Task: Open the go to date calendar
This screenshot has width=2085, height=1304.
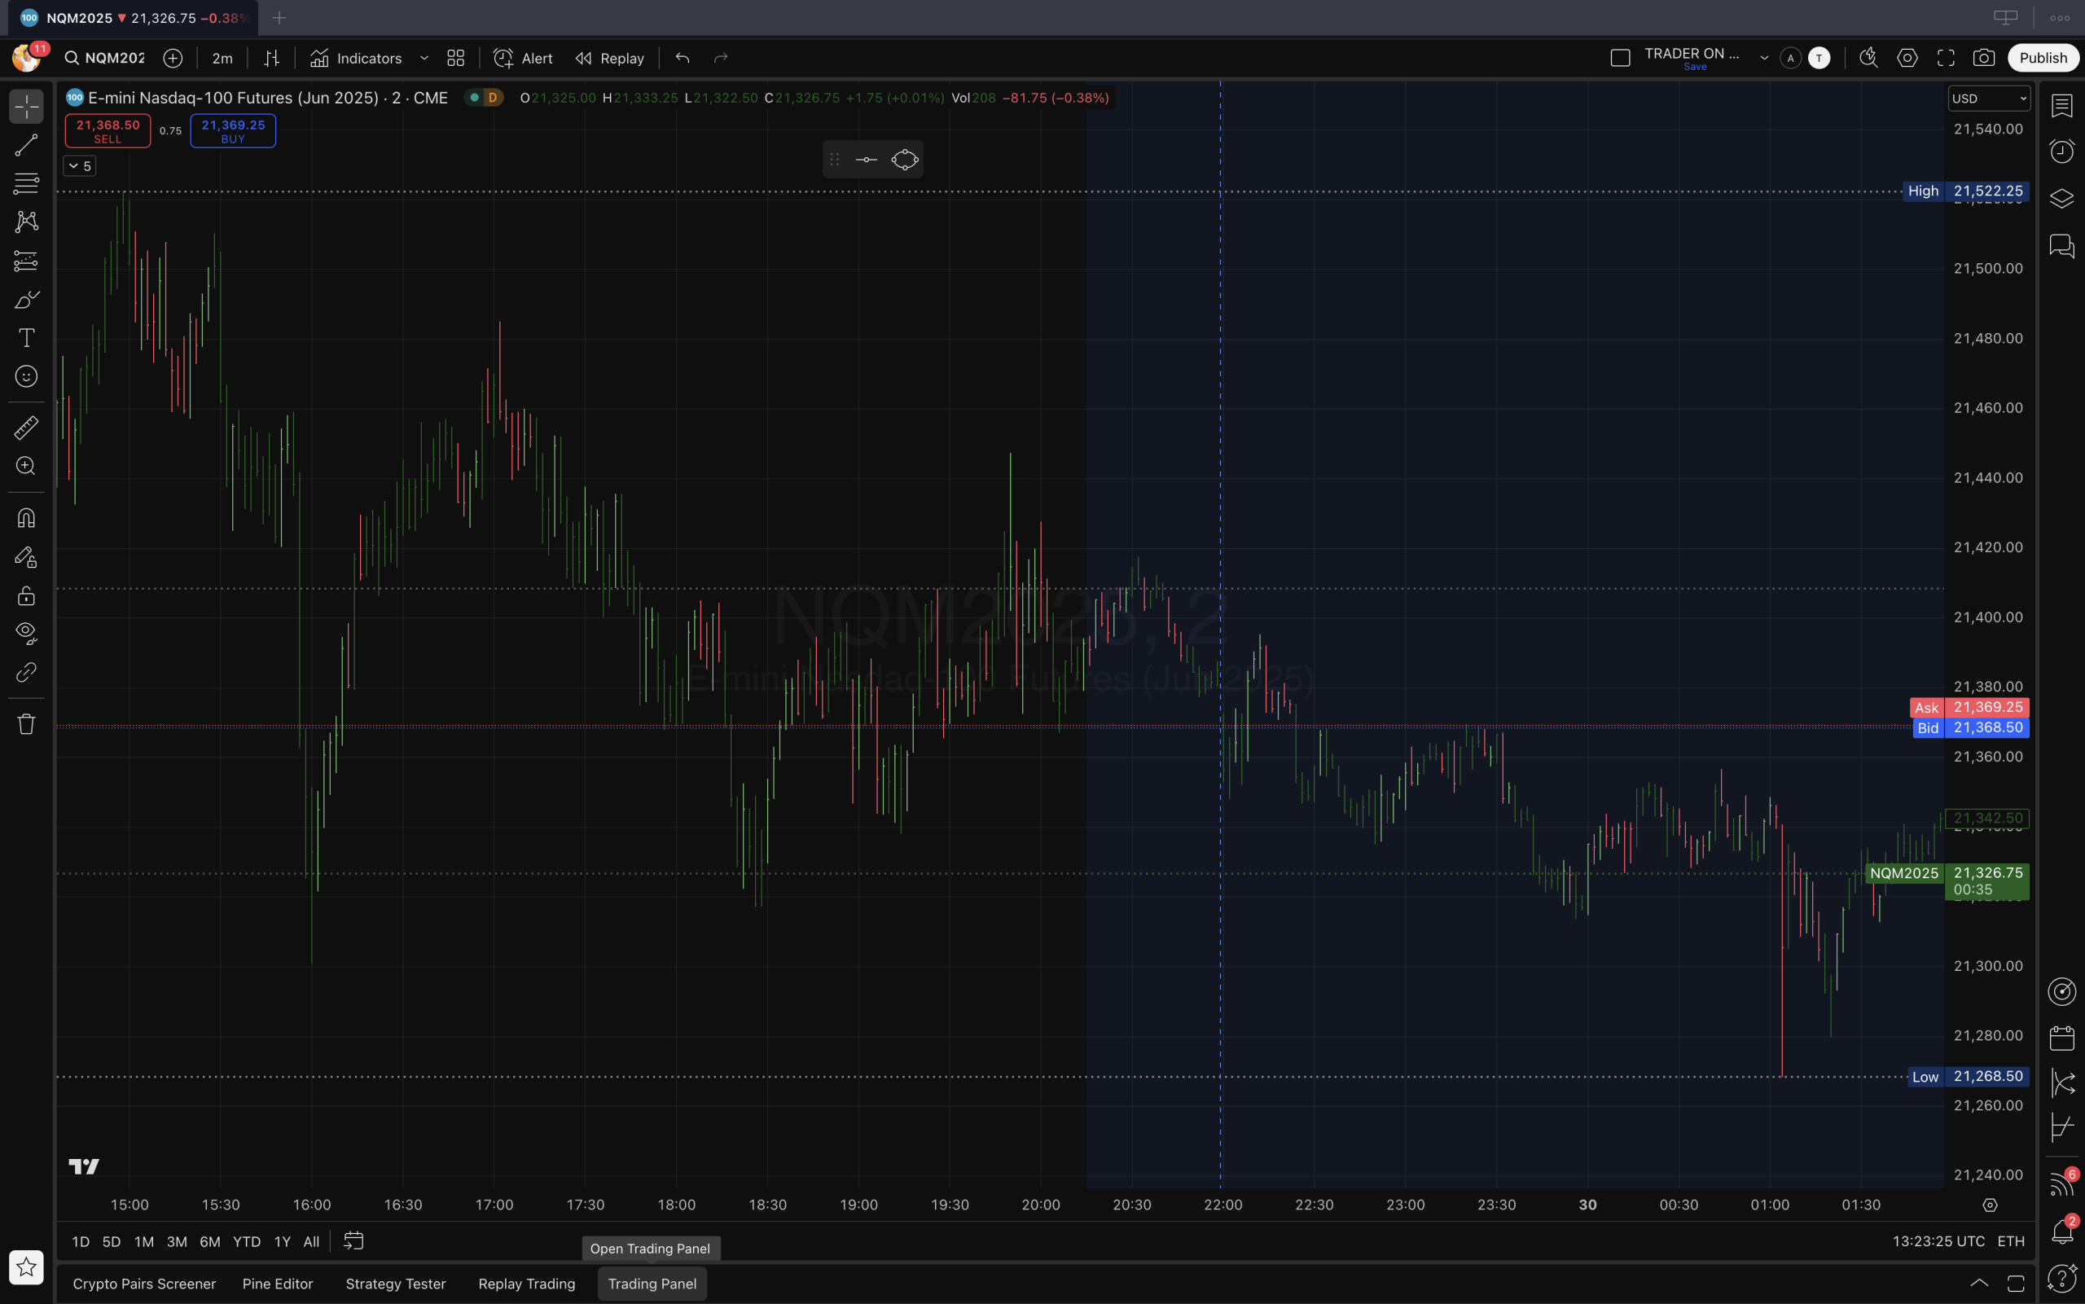Action: [353, 1241]
